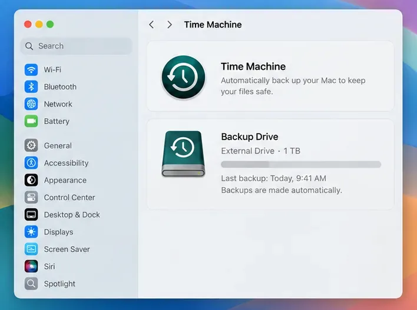Click the Backup Drive disk icon
Screen dimensions: 417x310
coord(183,154)
